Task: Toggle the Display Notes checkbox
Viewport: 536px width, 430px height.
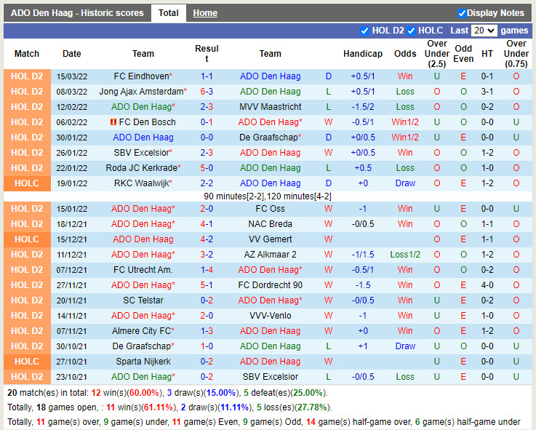Action: pos(462,13)
